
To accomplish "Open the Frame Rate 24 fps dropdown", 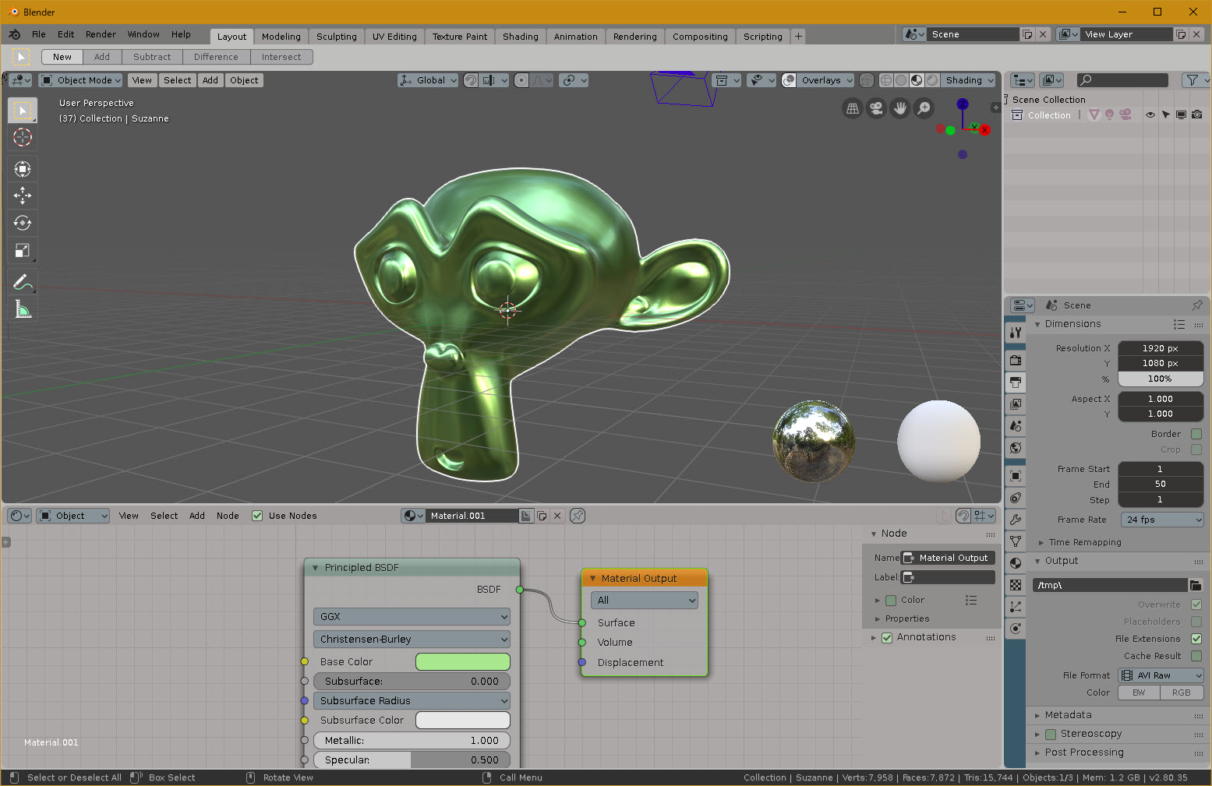I will [x=1161, y=520].
